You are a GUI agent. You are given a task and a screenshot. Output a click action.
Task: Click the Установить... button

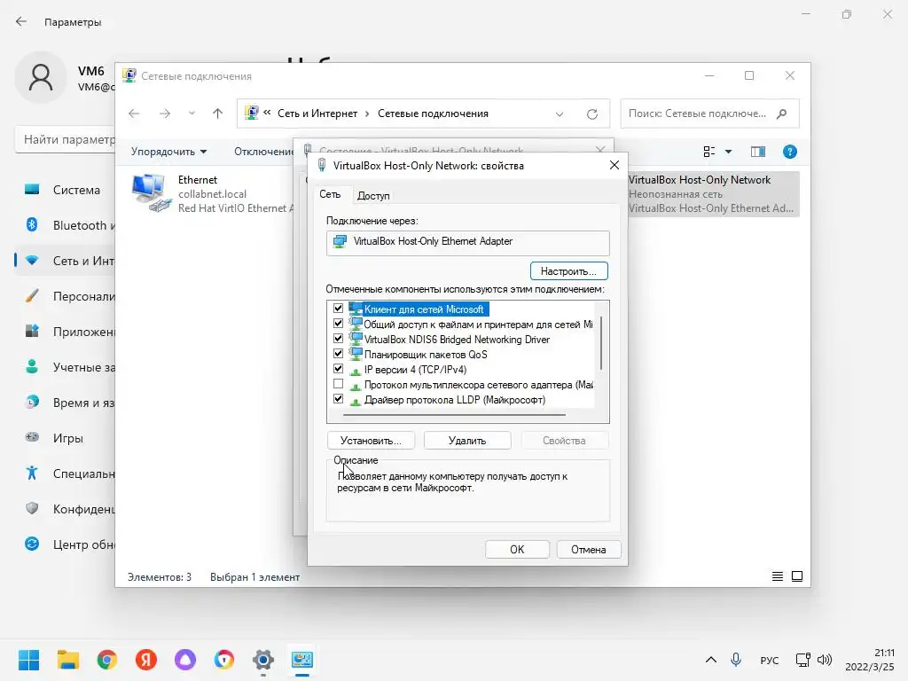pos(371,441)
